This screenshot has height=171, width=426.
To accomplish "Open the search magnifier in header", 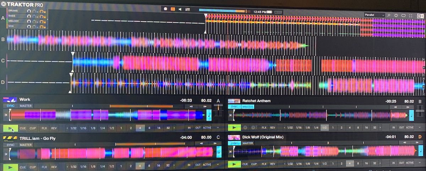I will [x=389, y=16].
